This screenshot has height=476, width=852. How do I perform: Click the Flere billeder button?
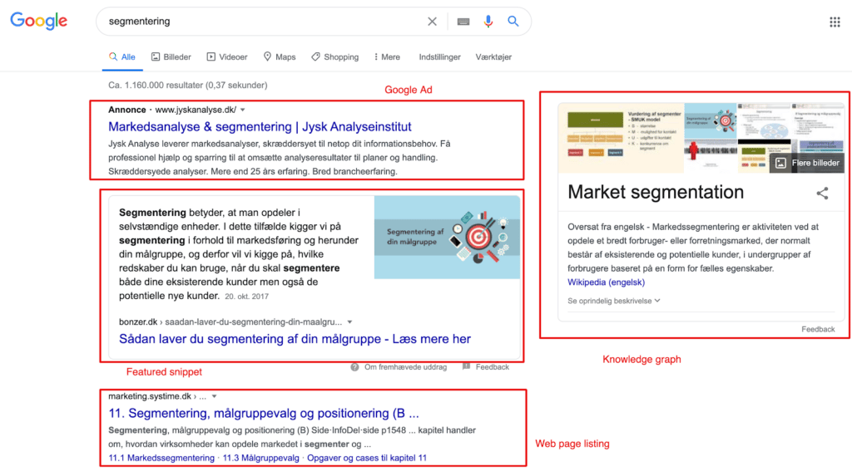point(807,163)
